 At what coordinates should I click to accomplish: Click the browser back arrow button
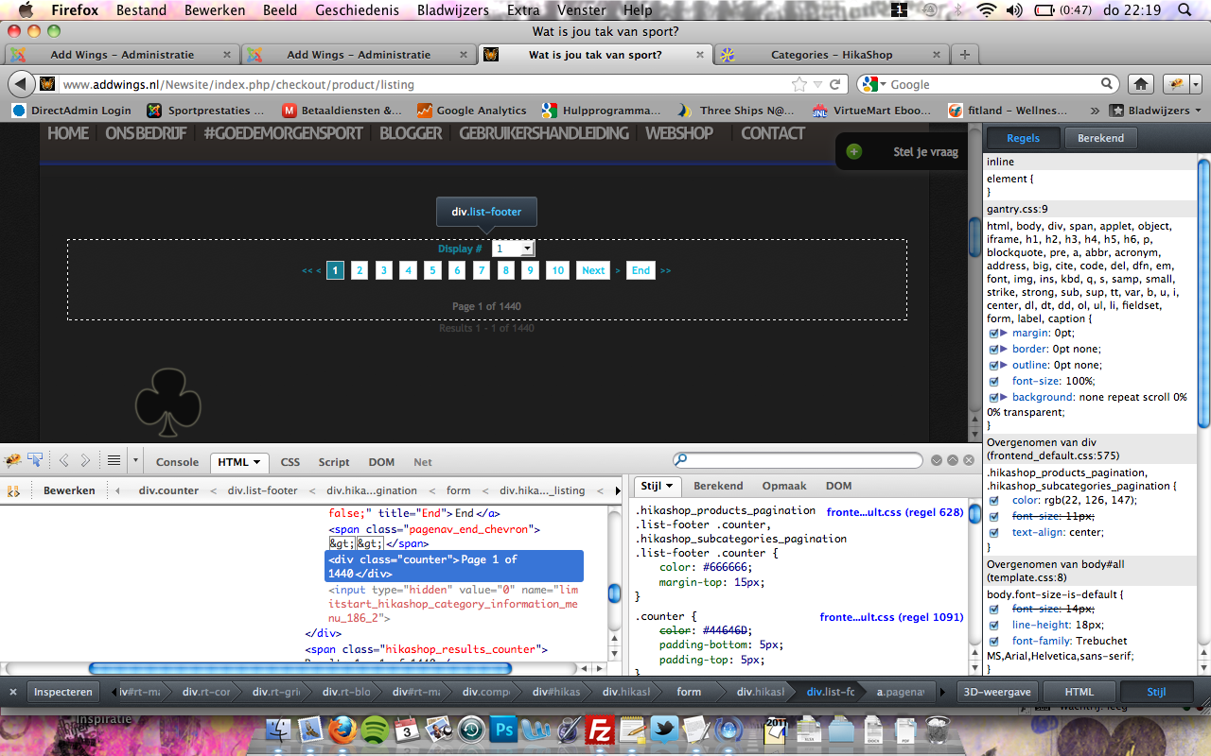pyautogui.click(x=21, y=83)
